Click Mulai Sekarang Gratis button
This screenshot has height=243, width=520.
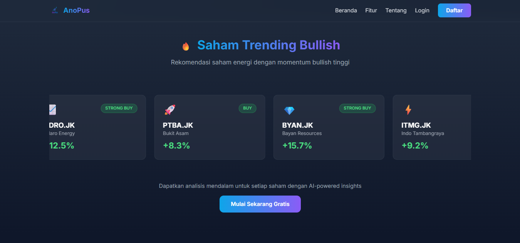coord(260,204)
